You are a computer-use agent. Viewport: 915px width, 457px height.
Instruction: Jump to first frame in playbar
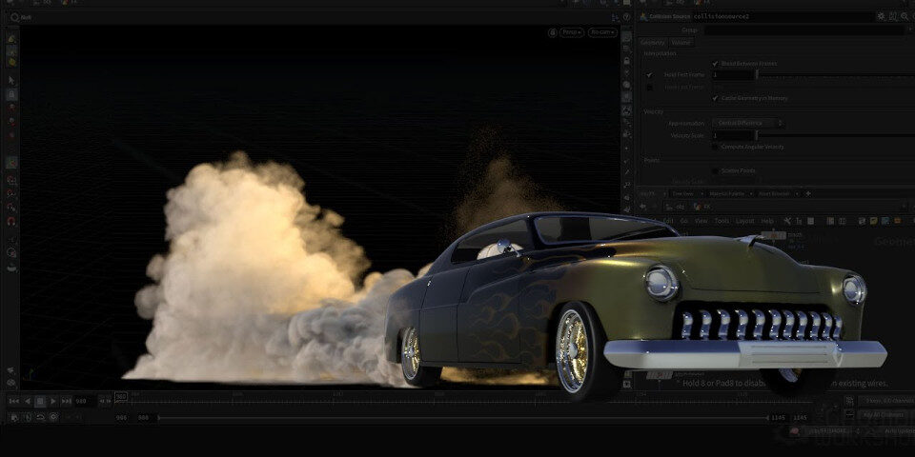13,402
